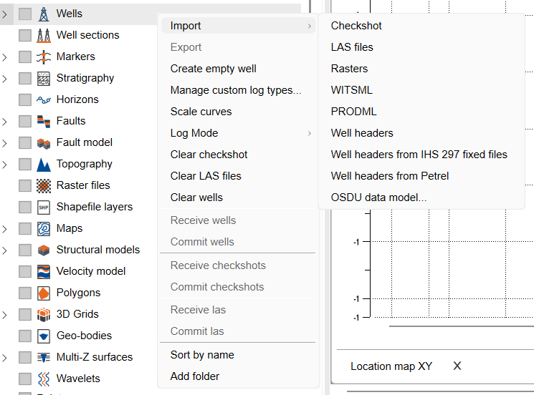Check the Stratigraphy checkbox
This screenshot has height=395, width=534.
tap(25, 78)
